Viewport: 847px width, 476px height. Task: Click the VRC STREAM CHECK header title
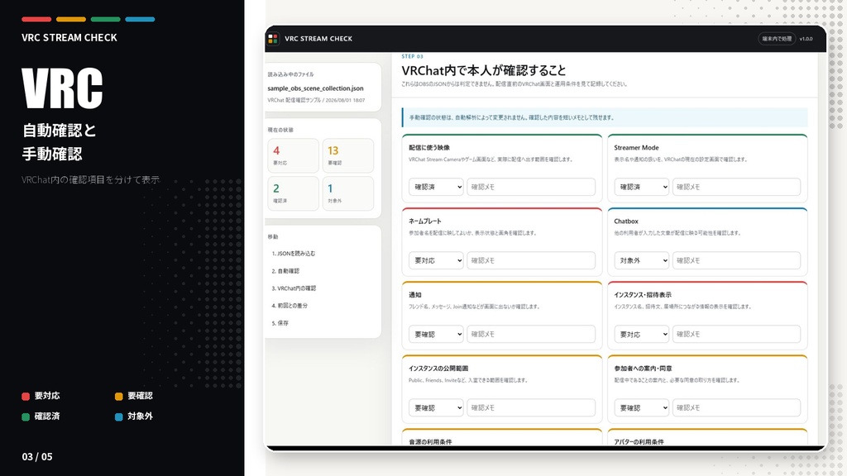pos(318,39)
